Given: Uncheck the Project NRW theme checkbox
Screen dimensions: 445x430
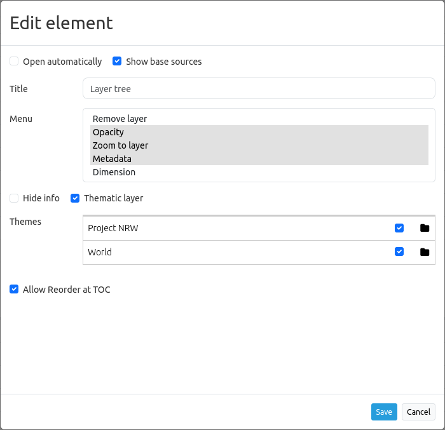Looking at the screenshot, I should pyautogui.click(x=399, y=228).
